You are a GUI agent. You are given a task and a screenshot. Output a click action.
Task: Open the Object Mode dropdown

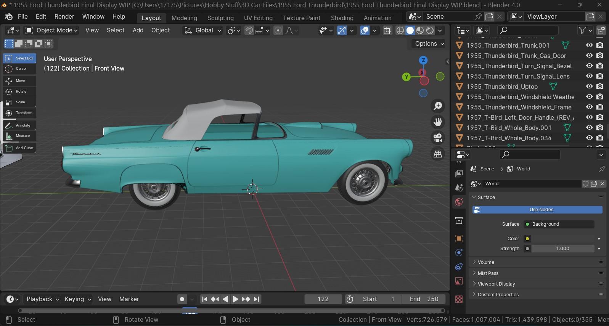coord(51,31)
